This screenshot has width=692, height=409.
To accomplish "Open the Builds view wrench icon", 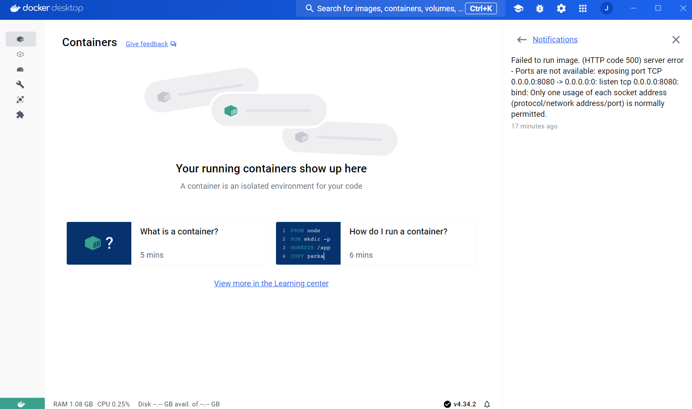I will [20, 84].
